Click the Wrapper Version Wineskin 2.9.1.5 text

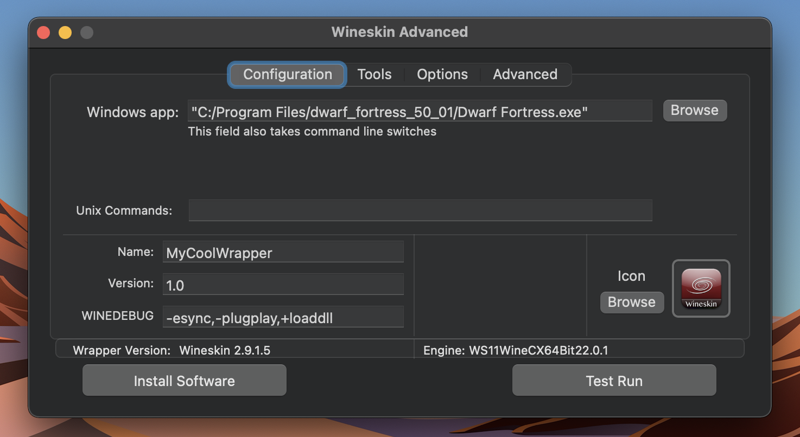(x=172, y=350)
